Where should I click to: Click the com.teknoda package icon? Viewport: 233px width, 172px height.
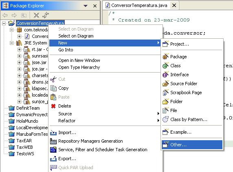point(19,30)
